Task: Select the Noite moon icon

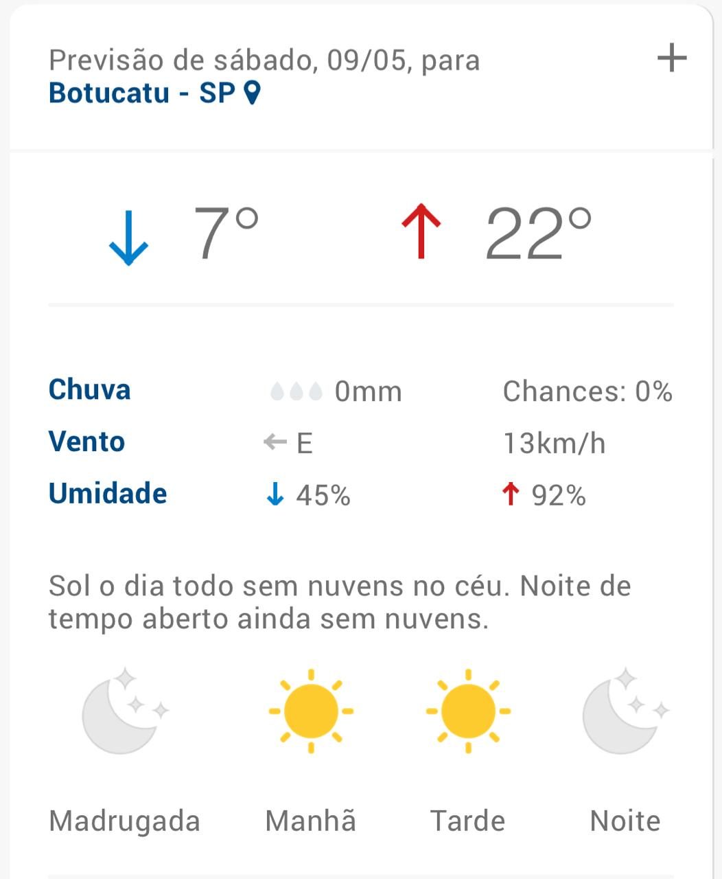Action: pos(626,710)
